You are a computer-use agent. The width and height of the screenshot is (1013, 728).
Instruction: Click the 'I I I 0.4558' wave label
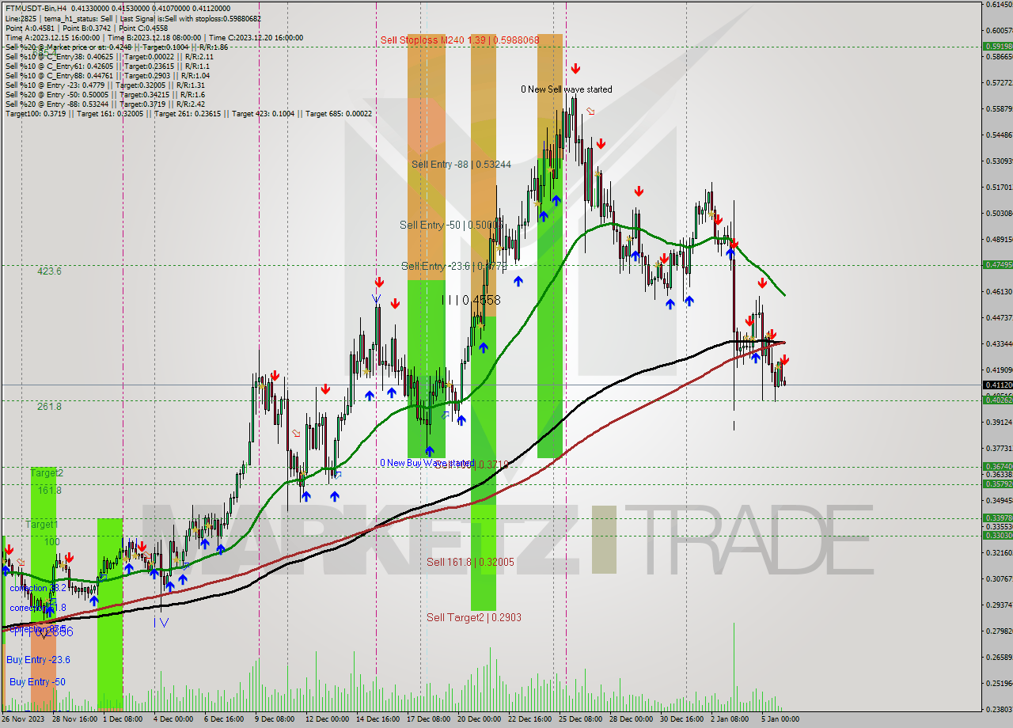pos(471,301)
